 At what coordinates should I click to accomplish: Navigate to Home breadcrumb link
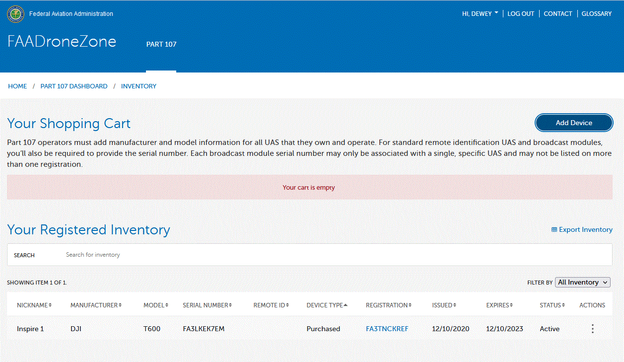pos(17,86)
